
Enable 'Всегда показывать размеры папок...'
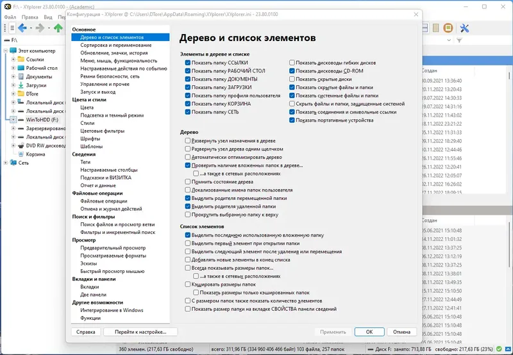point(187,268)
